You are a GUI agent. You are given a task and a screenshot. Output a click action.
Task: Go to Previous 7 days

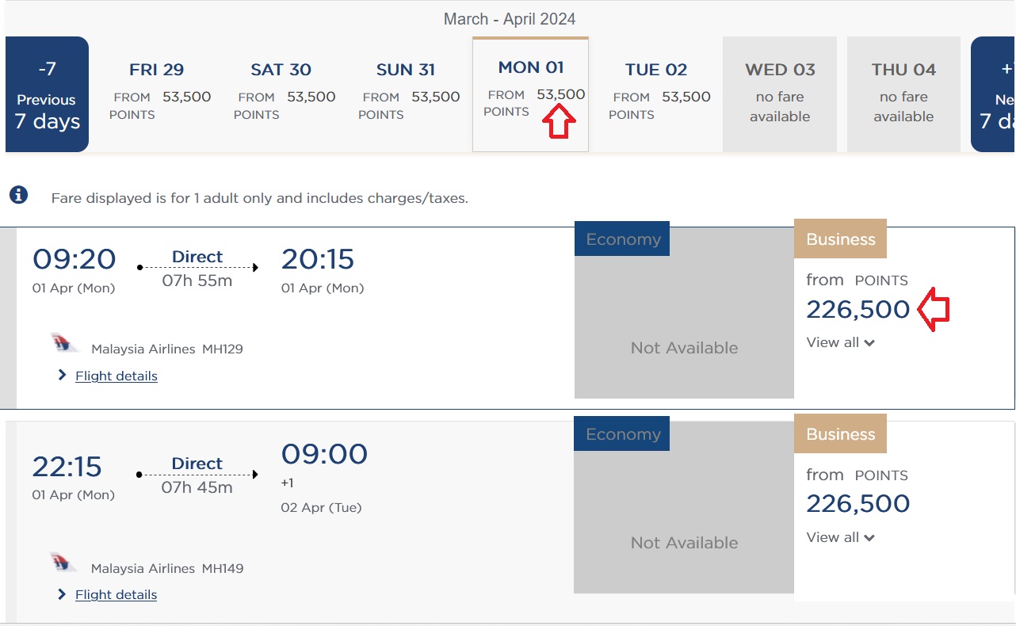pyautogui.click(x=48, y=94)
